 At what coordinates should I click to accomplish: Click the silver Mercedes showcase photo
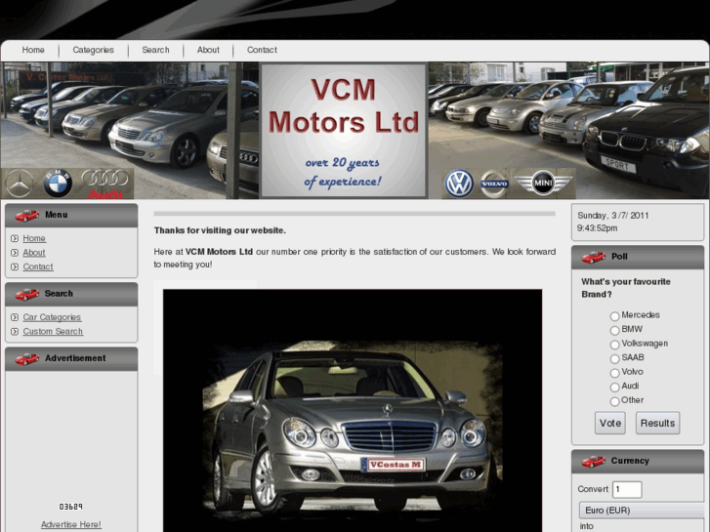(x=353, y=410)
